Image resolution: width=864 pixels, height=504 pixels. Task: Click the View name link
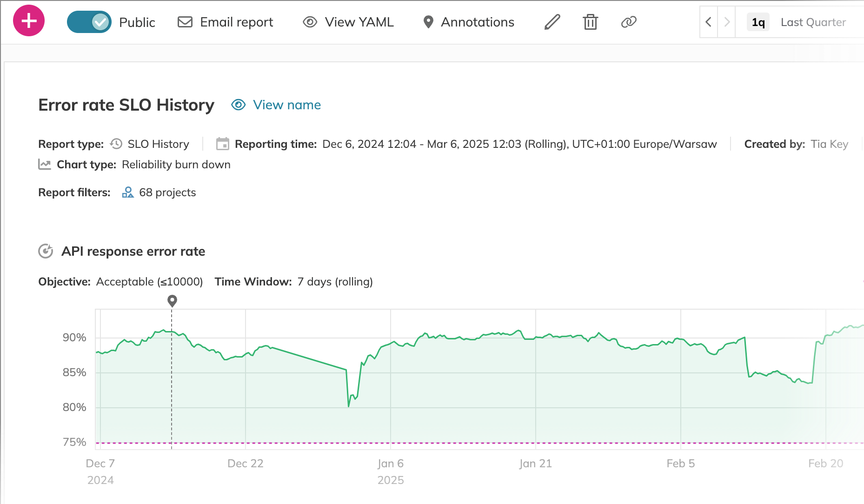[x=287, y=105]
